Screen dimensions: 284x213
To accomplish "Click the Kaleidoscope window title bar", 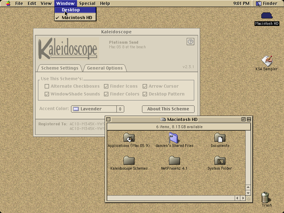I will pos(117,32).
